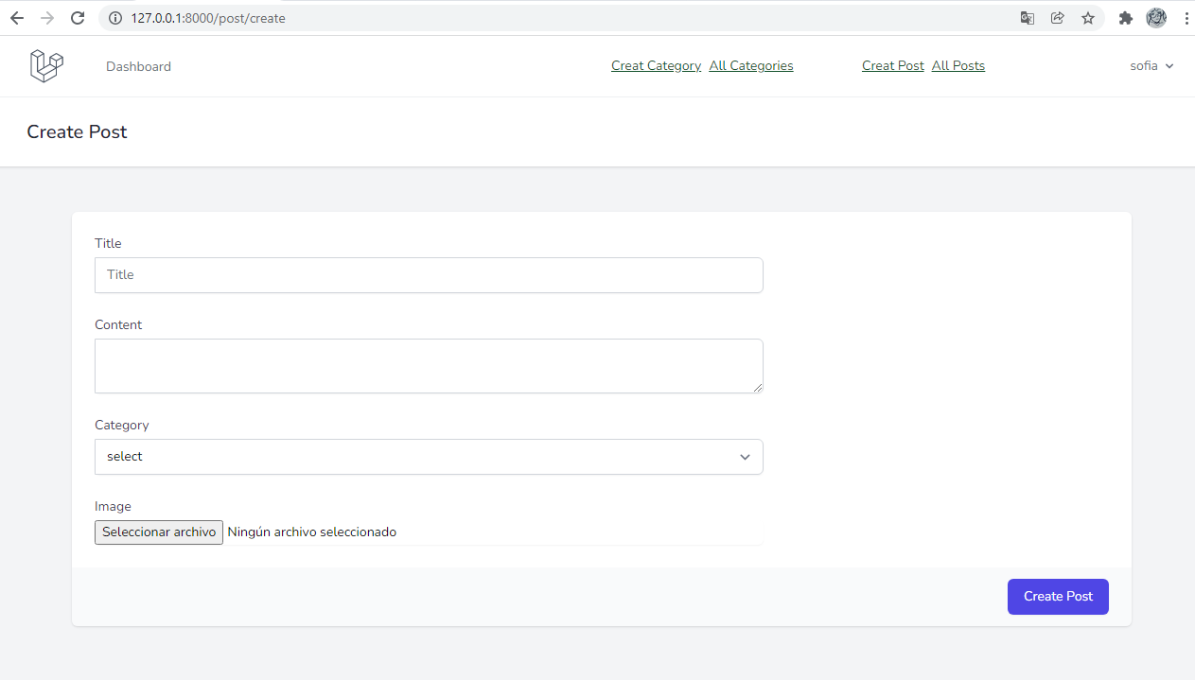This screenshot has width=1195, height=680.
Task: Click the Laravel logo
Action: pyautogui.click(x=46, y=66)
